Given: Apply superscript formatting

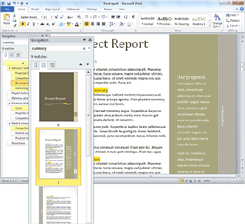Looking at the screenshot, I should point(53,24).
